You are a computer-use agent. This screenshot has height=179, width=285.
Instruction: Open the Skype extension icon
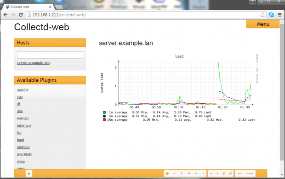click(271, 15)
